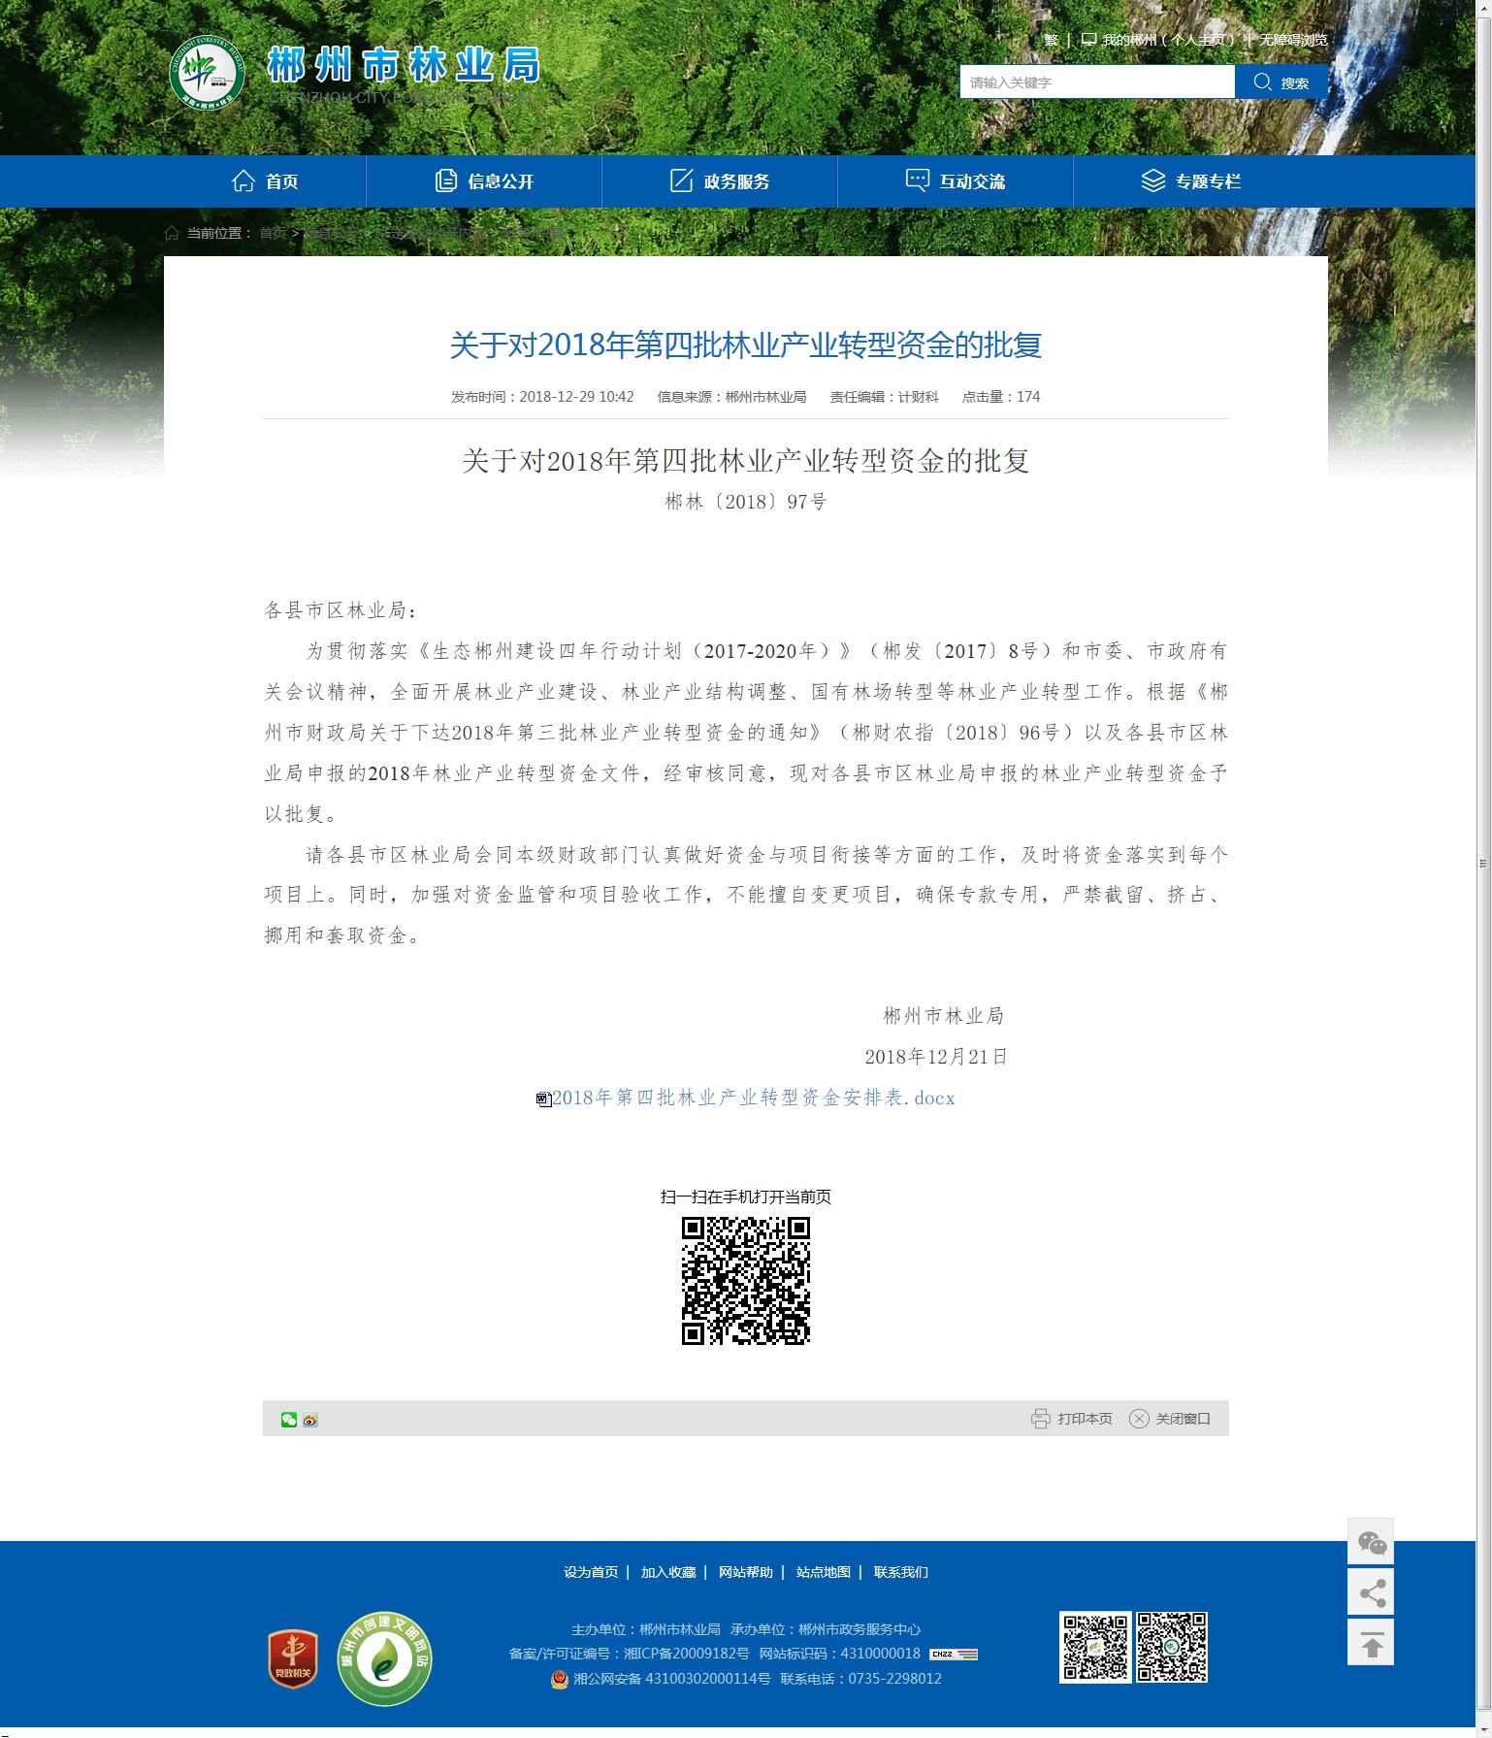Open the 专题专栏 navigation item
Viewport: 1492px width, 1738px height.
[1191, 181]
